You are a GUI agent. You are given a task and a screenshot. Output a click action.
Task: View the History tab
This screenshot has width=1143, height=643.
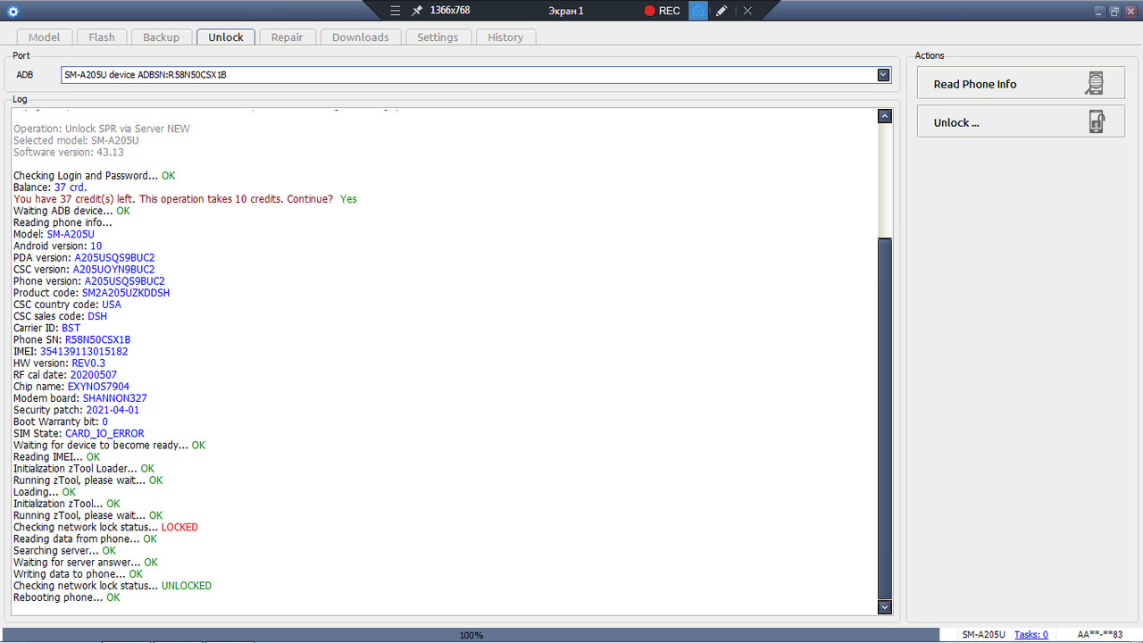coord(505,37)
